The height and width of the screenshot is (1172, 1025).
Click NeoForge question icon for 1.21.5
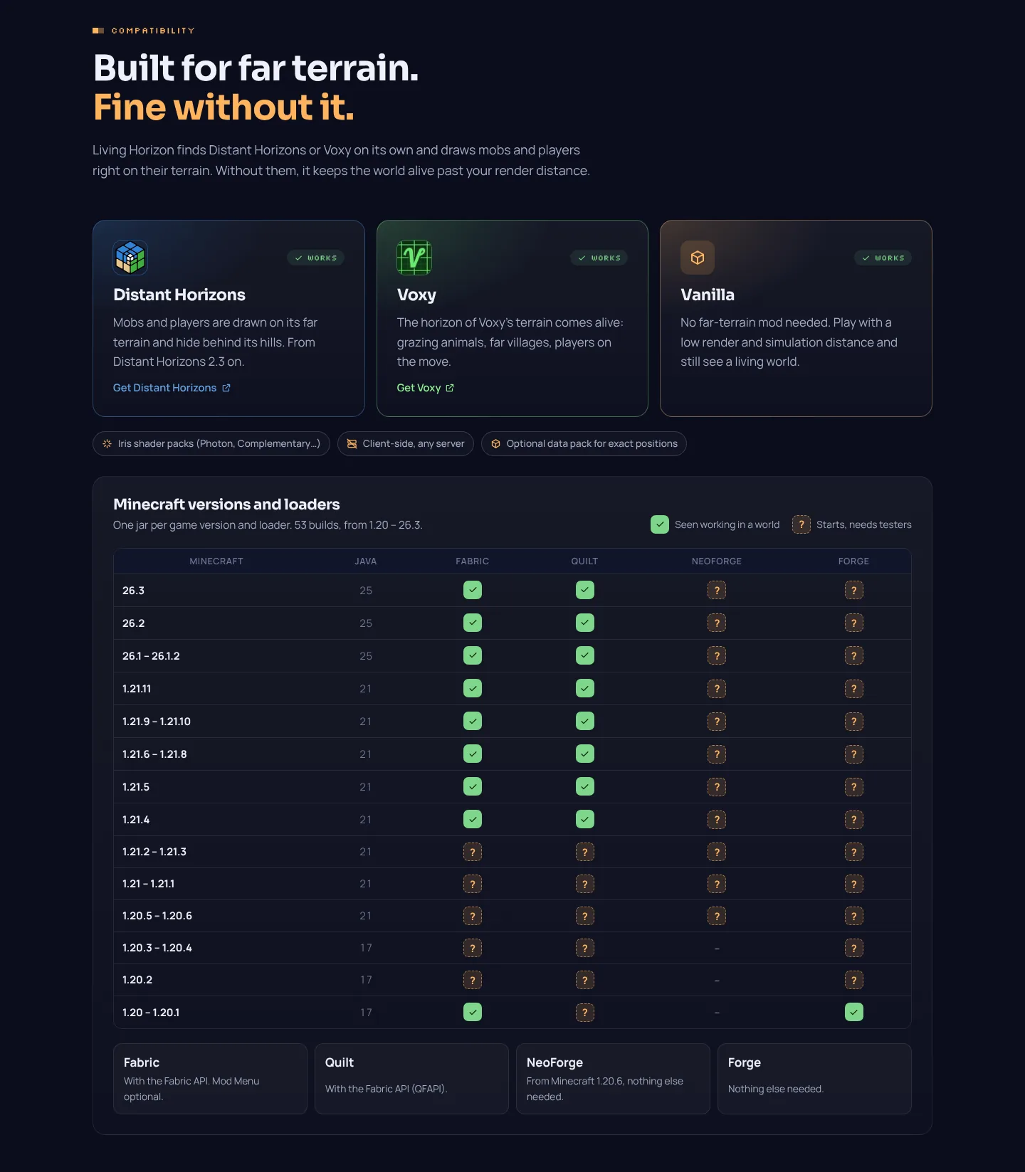pos(717,786)
